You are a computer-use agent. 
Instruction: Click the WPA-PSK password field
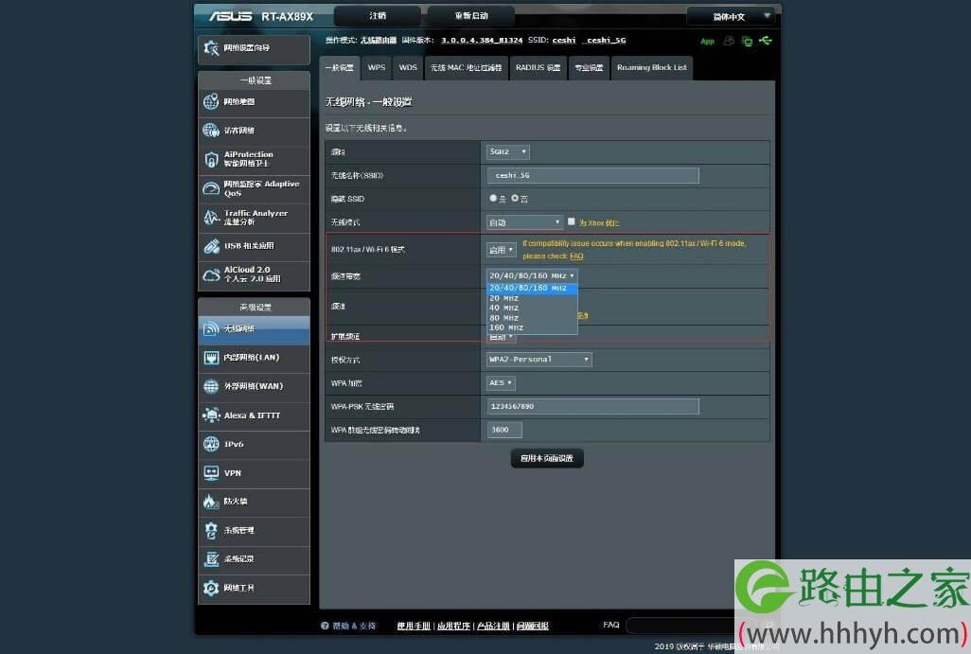[593, 406]
